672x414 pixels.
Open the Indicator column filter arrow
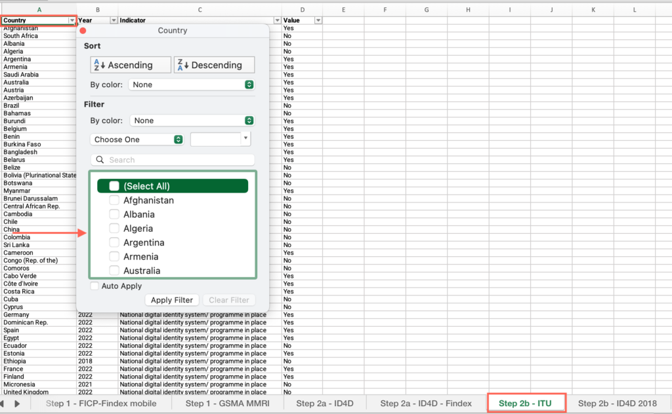[x=278, y=20]
